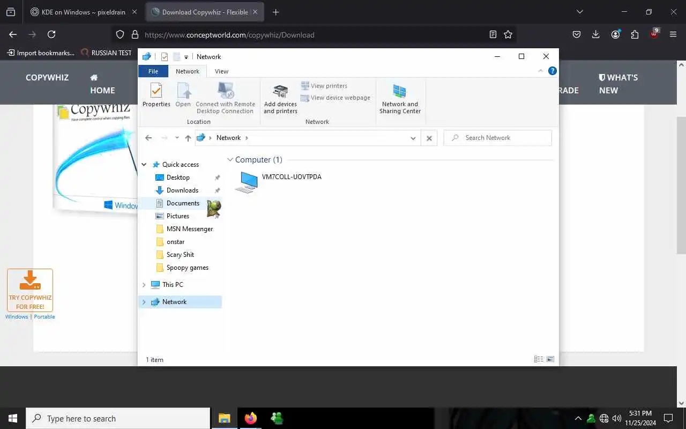Expand address bar history dropdown
This screenshot has height=429, width=686.
(x=413, y=138)
